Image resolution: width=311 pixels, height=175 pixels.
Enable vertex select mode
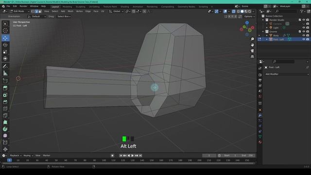tap(33, 11)
